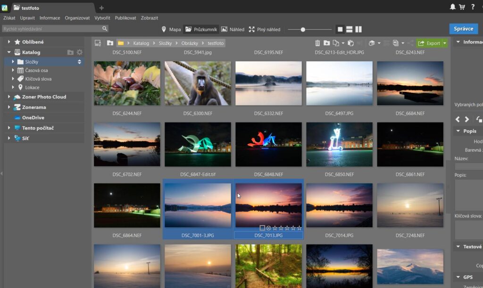Expand the Tento počítač node

click(x=9, y=128)
